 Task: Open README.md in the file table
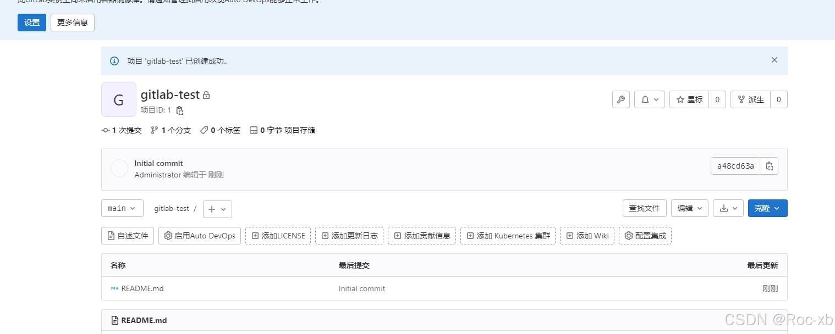pos(142,288)
